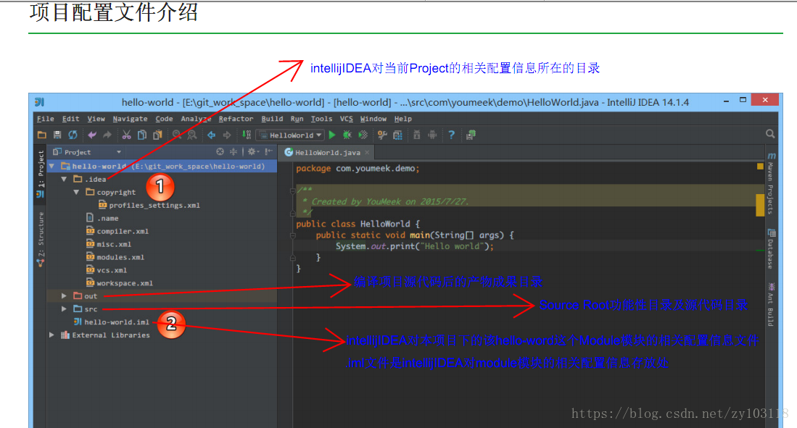The image size is (797, 428).
Task: Expand External Libraries node
Action: (51, 335)
